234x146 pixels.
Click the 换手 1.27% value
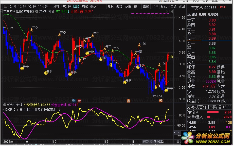[x=211, y=92]
